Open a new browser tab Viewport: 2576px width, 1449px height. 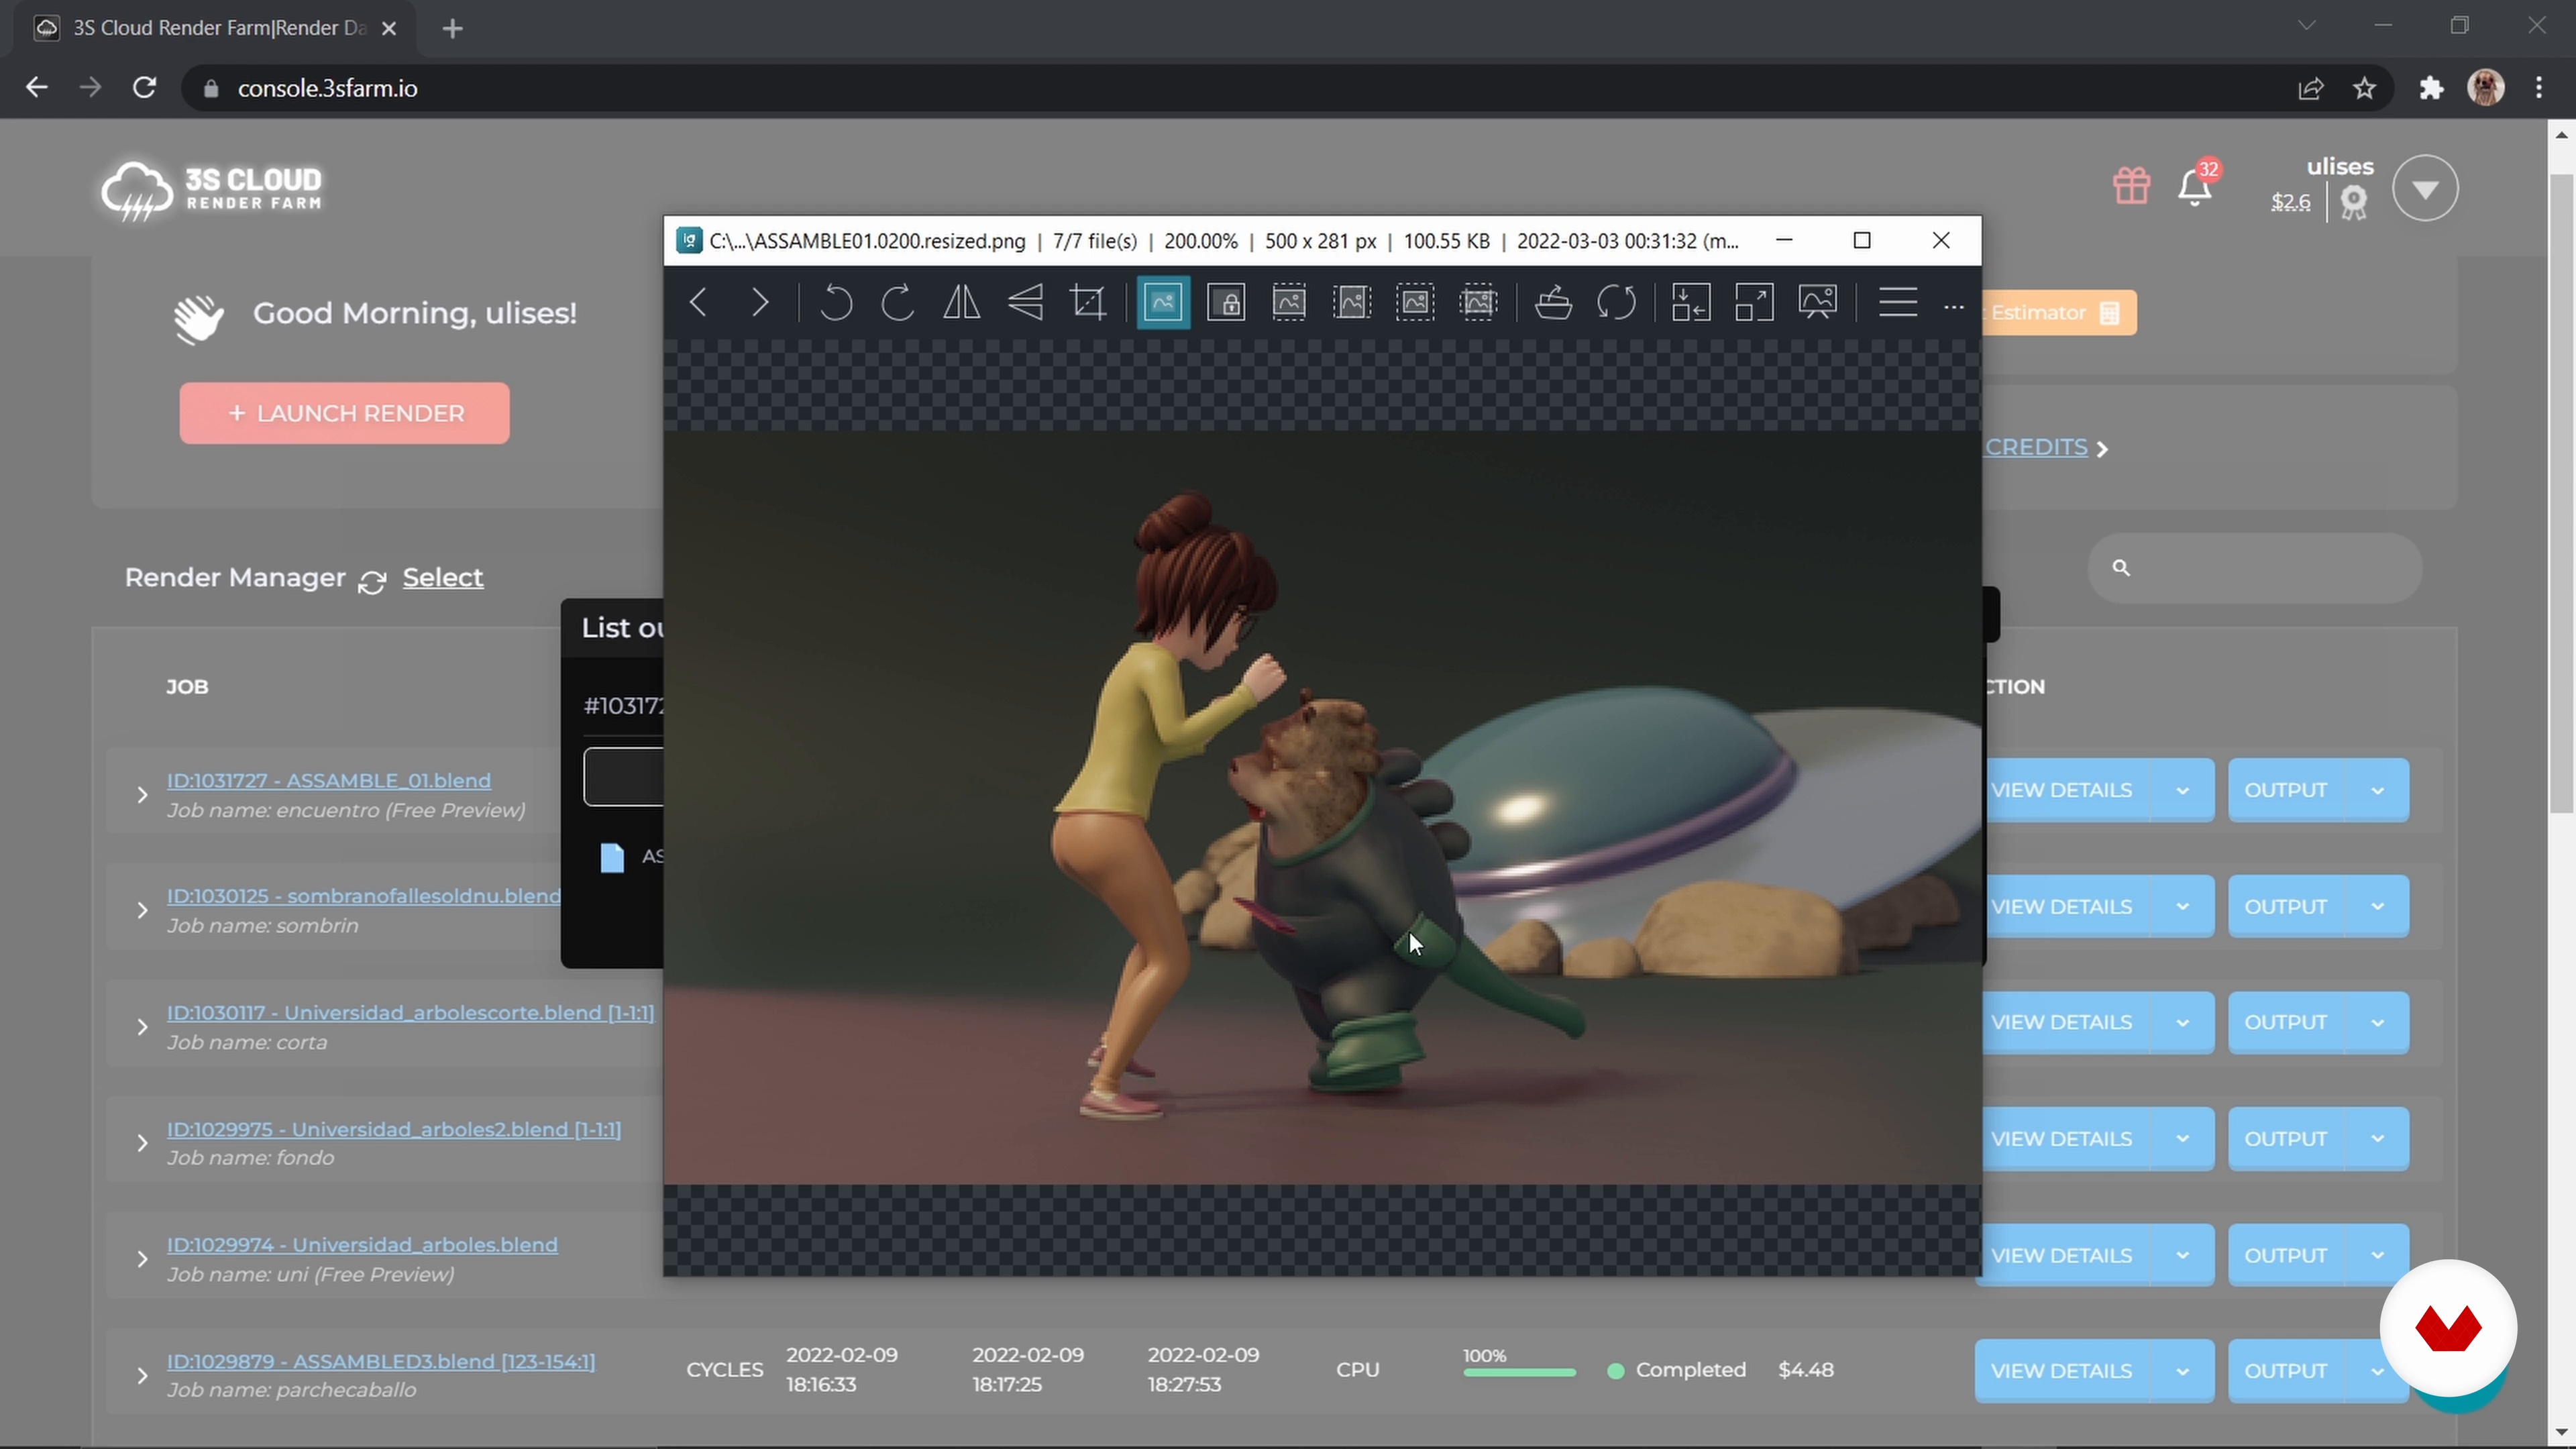453,29
